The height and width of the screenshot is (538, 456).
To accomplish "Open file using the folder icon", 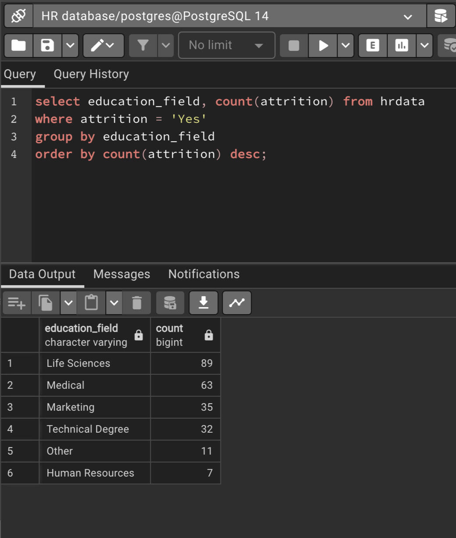I will click(18, 45).
